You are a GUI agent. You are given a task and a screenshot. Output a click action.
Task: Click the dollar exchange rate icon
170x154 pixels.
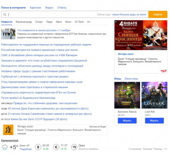click(38, 147)
